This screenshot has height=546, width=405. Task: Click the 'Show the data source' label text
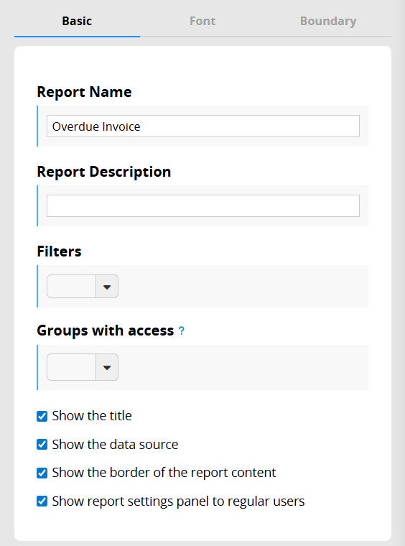tap(115, 445)
